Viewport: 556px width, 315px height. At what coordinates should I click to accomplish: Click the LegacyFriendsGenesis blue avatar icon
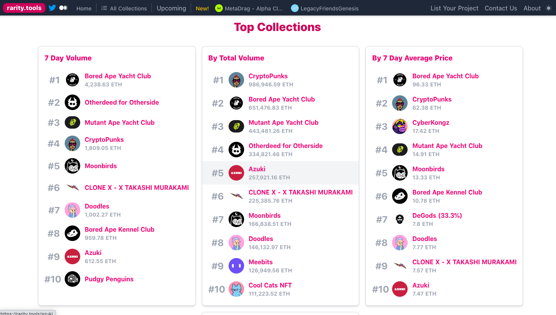tap(295, 8)
